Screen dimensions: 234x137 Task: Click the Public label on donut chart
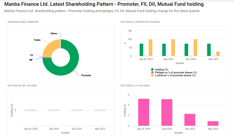click(37, 40)
